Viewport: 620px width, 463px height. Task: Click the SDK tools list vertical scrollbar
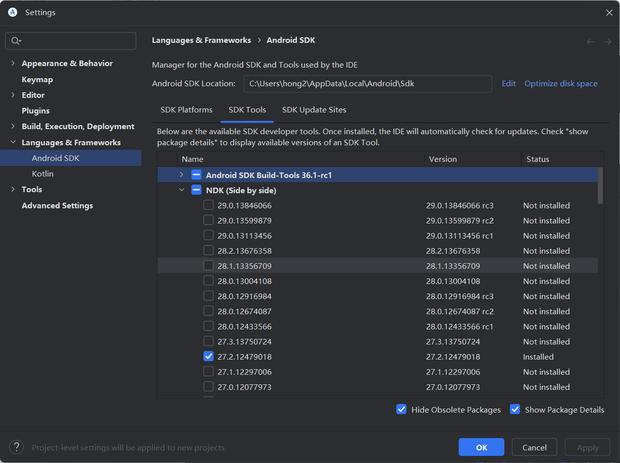600,186
